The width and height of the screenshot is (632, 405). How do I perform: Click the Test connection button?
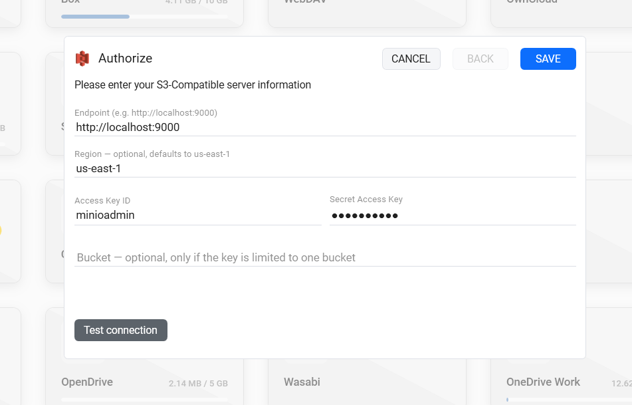[x=121, y=330]
